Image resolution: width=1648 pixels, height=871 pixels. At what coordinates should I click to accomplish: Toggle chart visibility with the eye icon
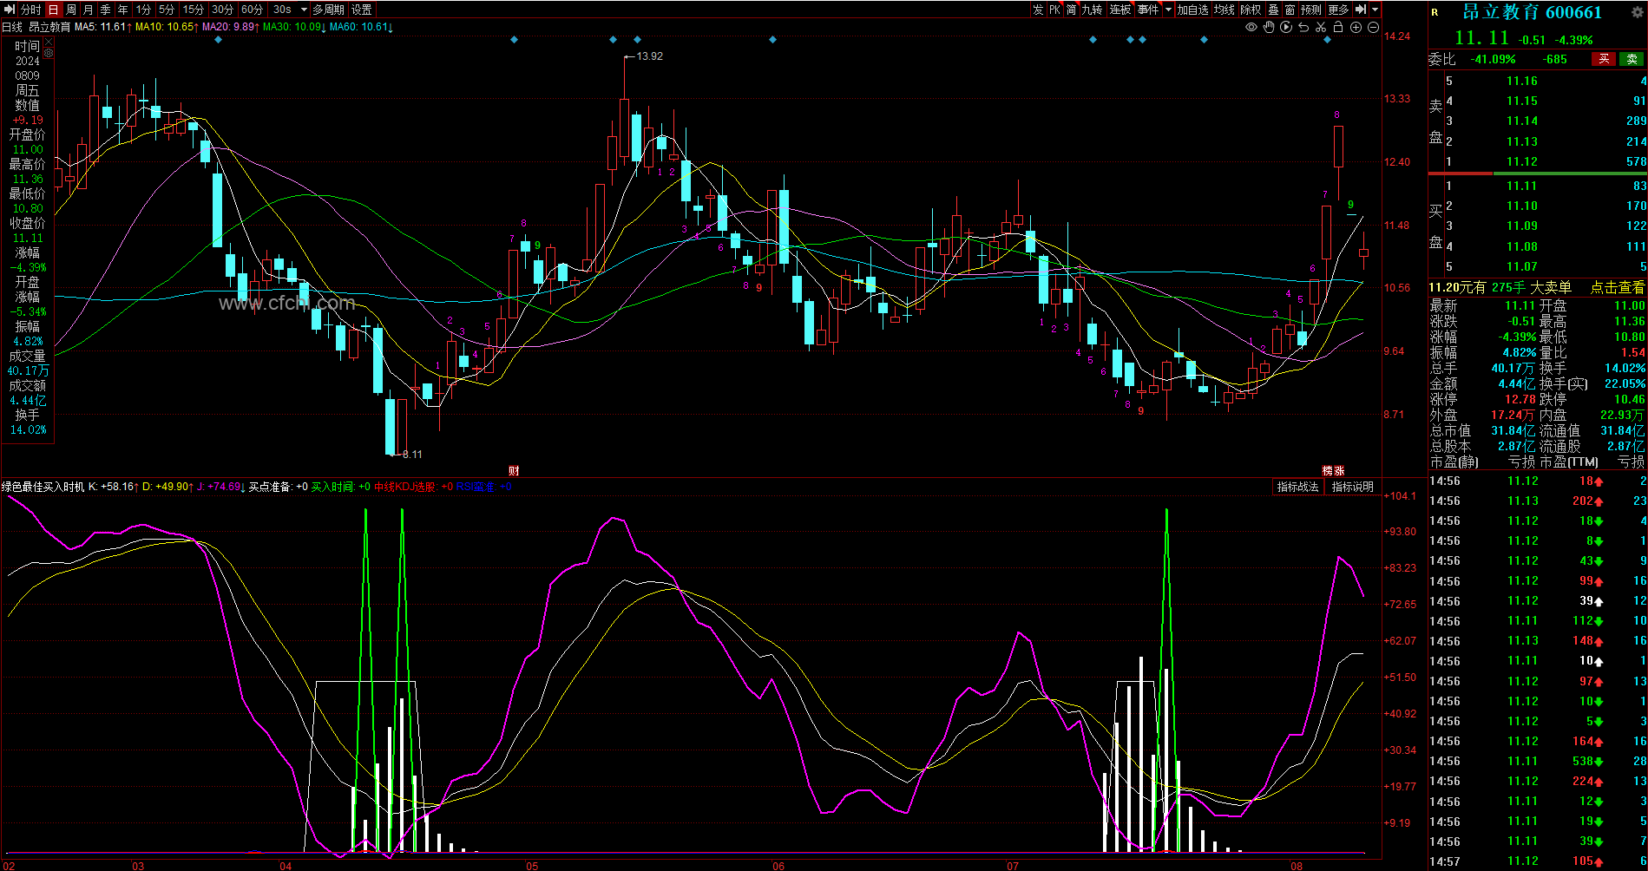(1251, 28)
